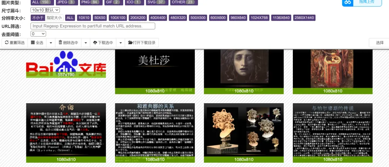Filter by ALL image types
Screen dimensions: 389x167
pos(42,2)
